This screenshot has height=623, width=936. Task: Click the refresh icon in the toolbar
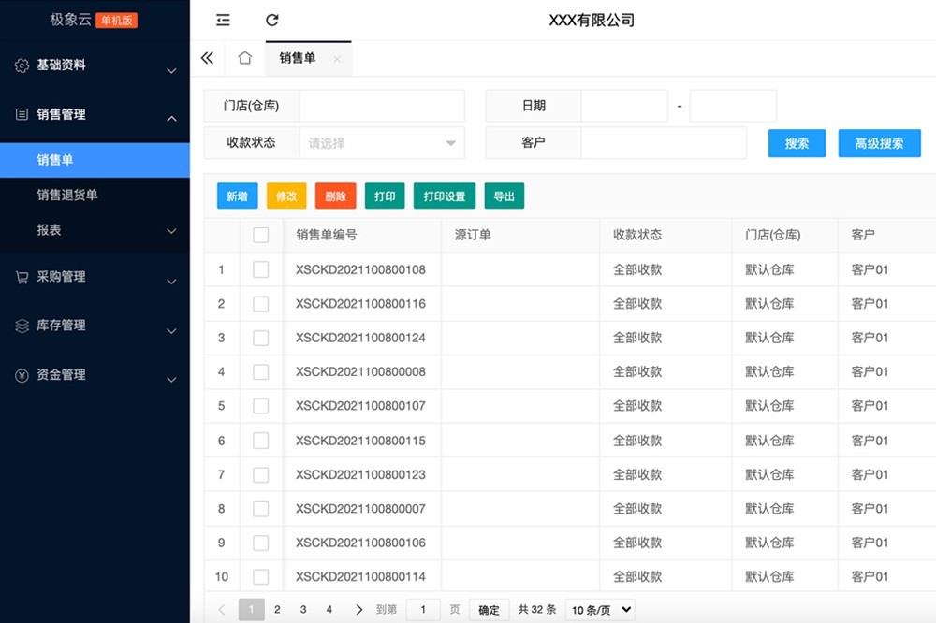point(271,20)
